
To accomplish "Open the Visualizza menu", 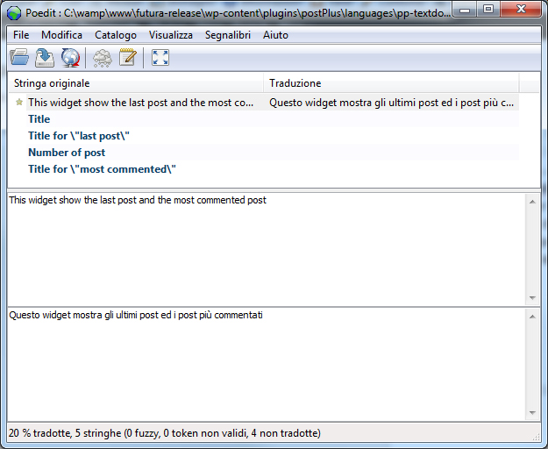I will pyautogui.click(x=171, y=35).
